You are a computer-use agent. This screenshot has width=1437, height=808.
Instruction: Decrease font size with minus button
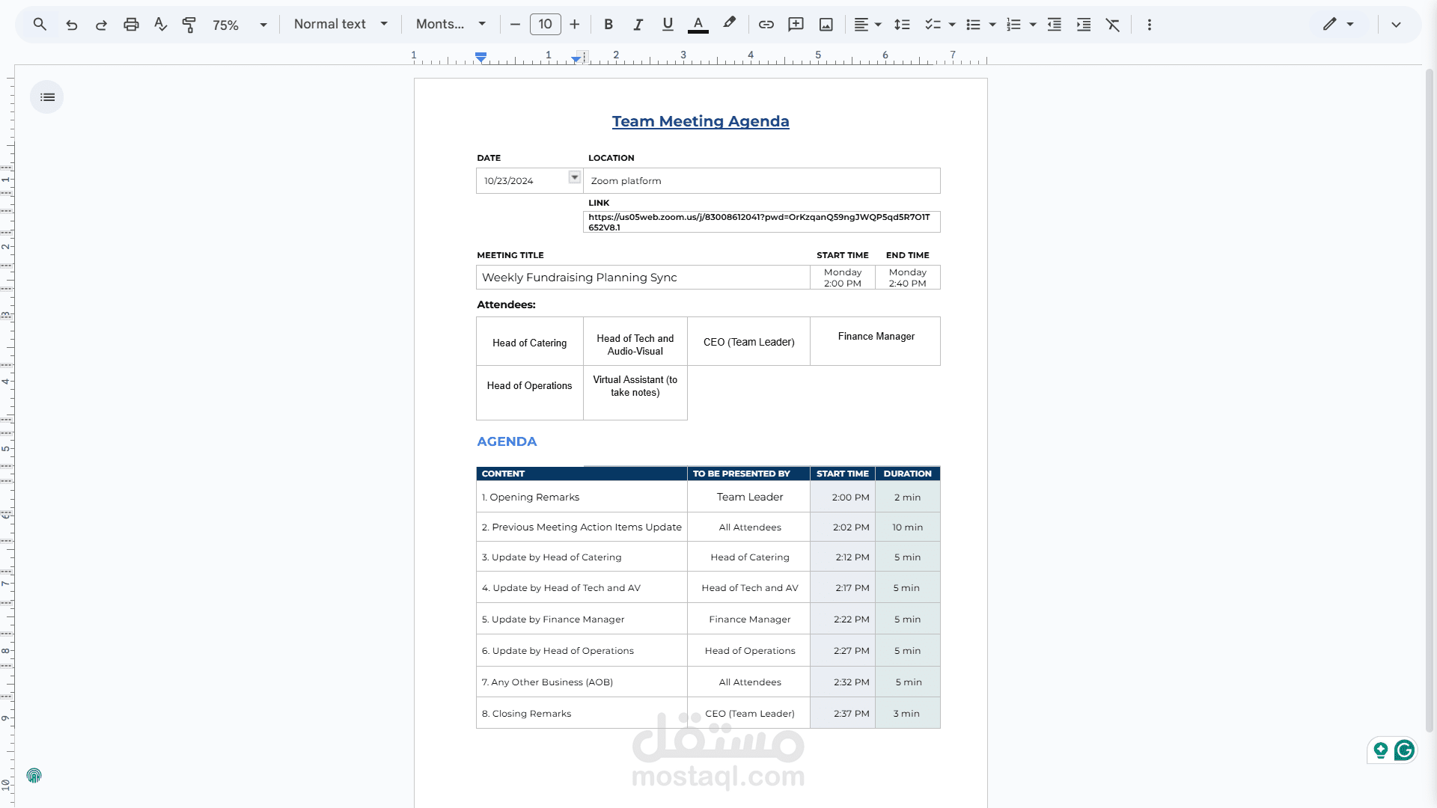(515, 24)
